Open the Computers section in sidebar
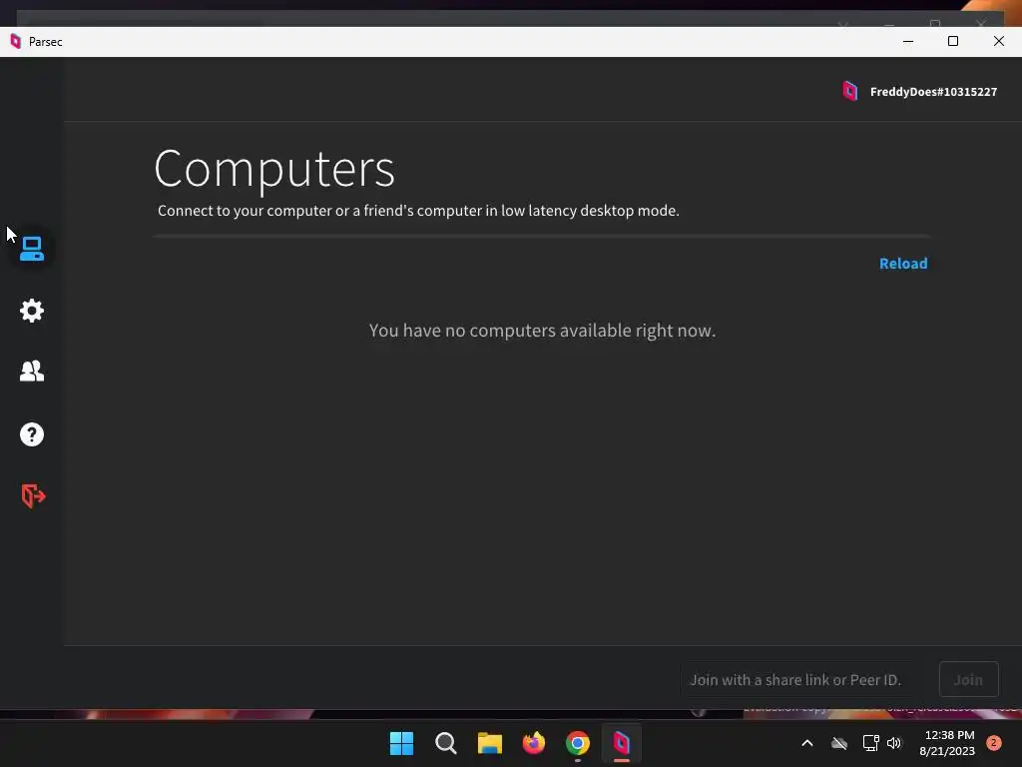Image resolution: width=1022 pixels, height=767 pixels. tap(31, 249)
